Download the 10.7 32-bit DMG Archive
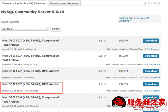The width and height of the screenshot is (168, 112). [x=151, y=71]
